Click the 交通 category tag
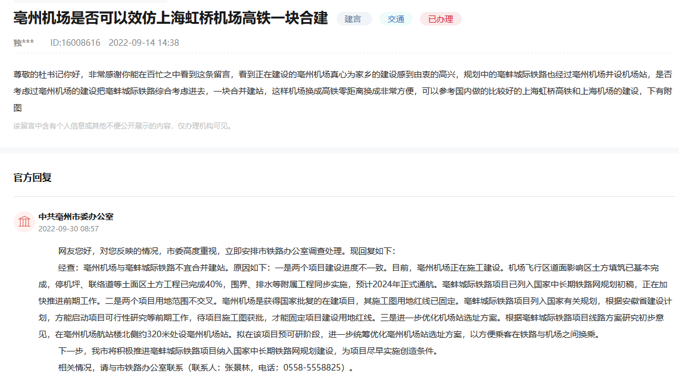 396,19
